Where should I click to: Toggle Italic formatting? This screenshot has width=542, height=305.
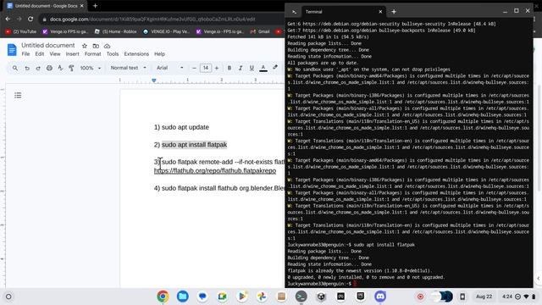pyautogui.click(x=241, y=68)
